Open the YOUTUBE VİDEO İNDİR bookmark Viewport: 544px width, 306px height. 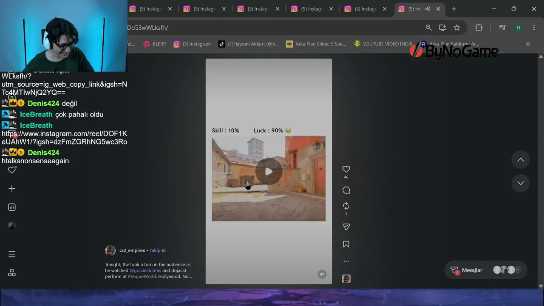pos(383,44)
